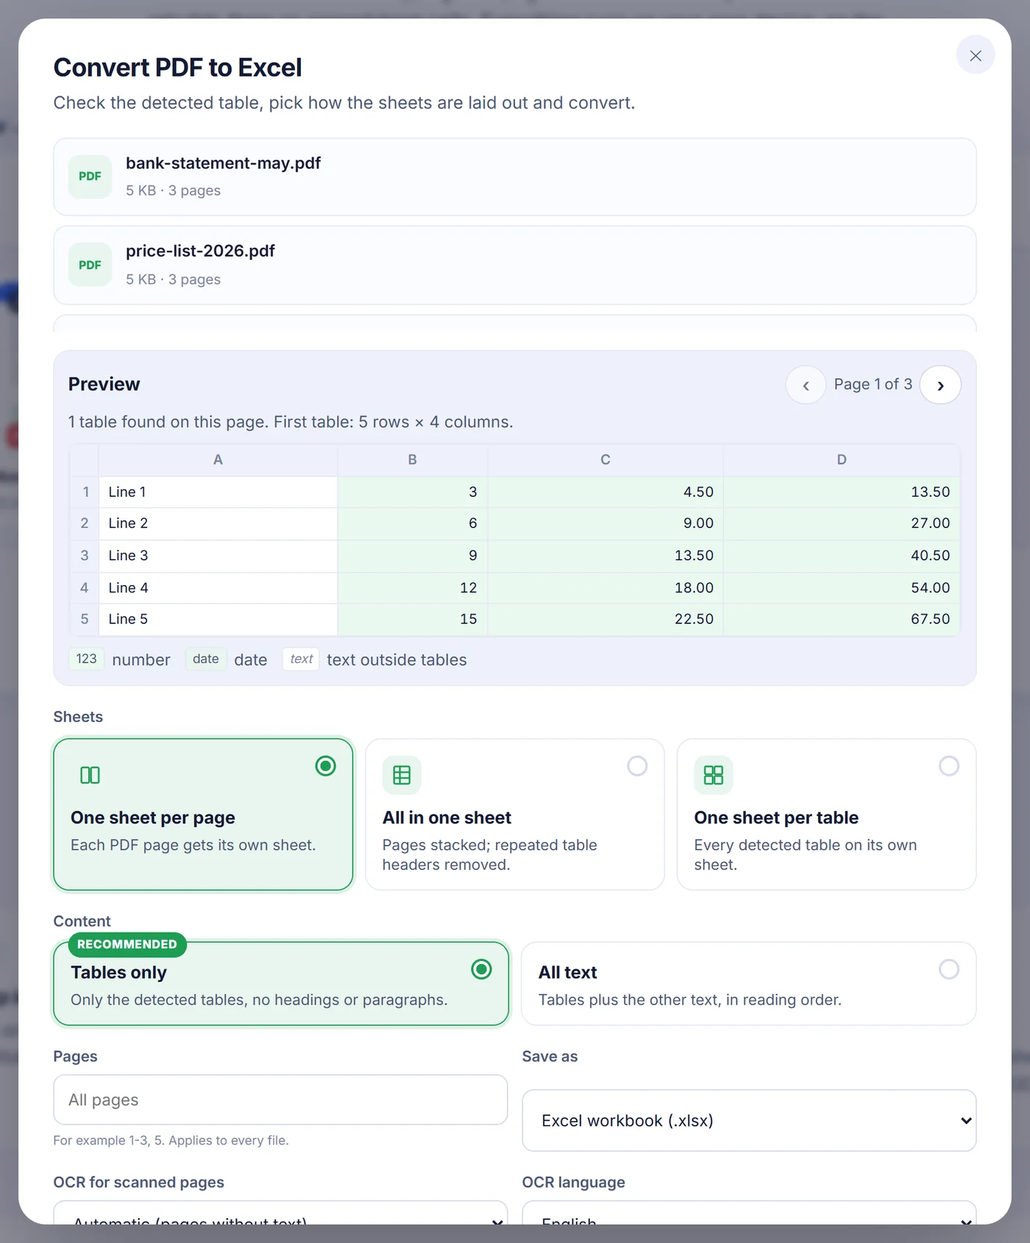Image resolution: width=1030 pixels, height=1243 pixels.
Task: Go to next preview page arrow
Action: click(940, 385)
